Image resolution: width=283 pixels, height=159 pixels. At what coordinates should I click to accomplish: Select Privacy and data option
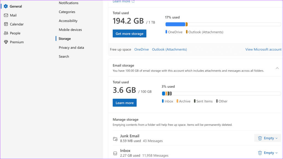click(71, 48)
